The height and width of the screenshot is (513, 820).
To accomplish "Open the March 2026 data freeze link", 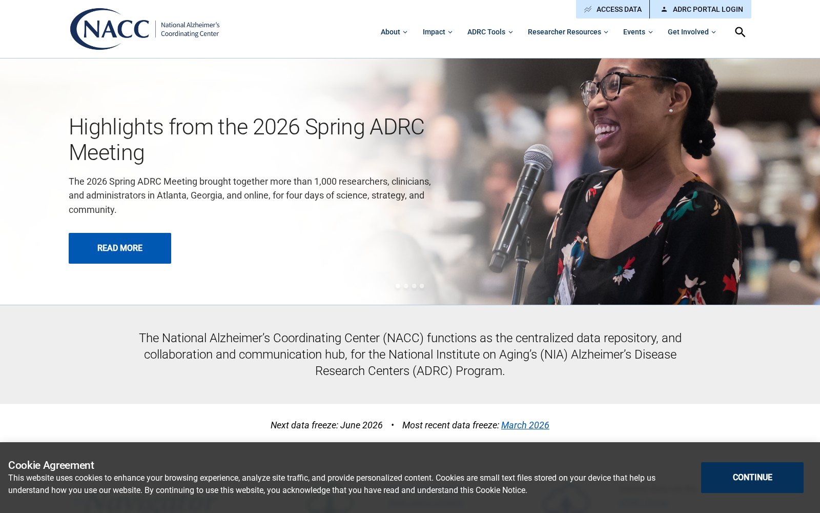I will tap(525, 425).
